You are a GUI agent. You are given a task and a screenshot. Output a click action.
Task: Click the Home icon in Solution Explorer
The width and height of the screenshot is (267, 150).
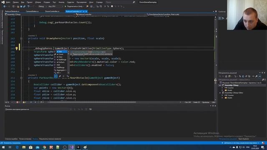pos(226,76)
